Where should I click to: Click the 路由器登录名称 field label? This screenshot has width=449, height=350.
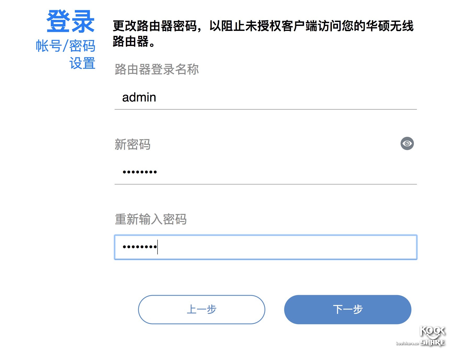click(x=157, y=69)
